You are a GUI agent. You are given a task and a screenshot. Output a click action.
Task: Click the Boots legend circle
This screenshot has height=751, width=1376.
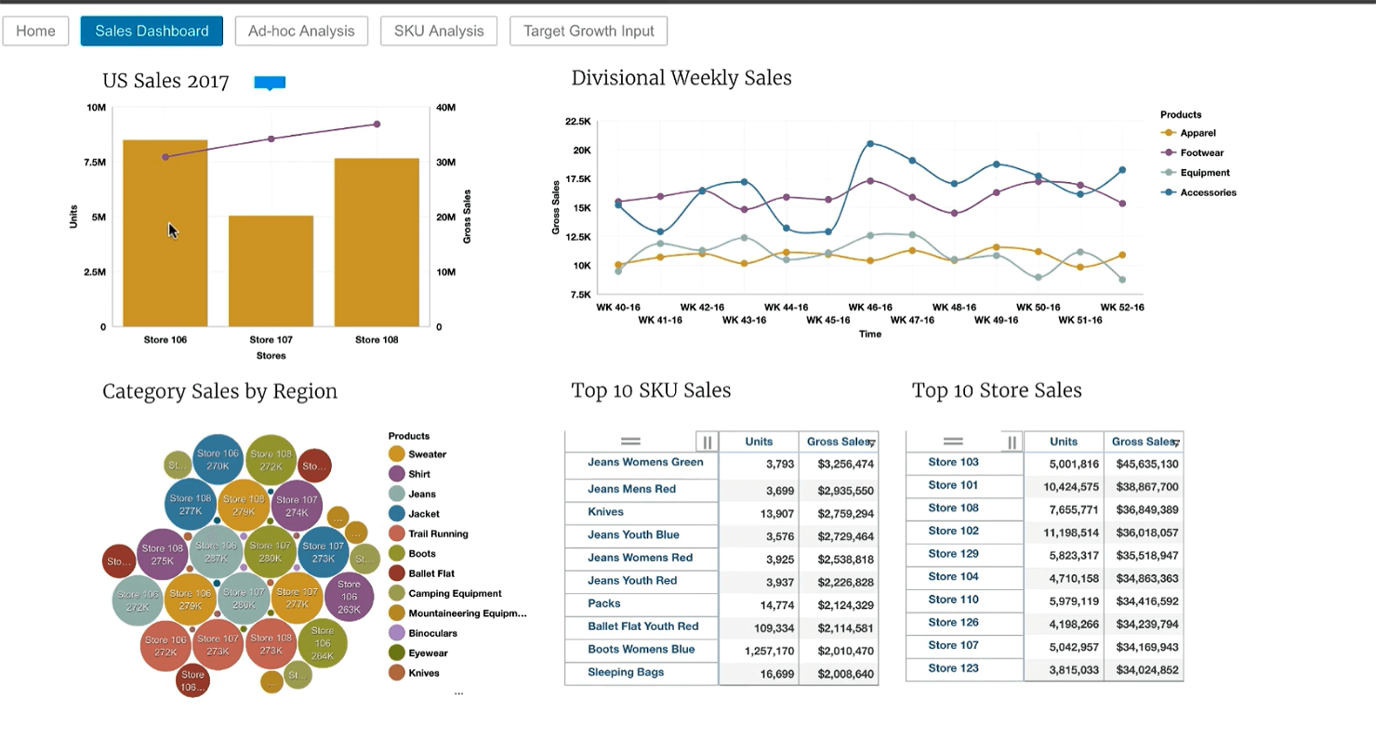click(x=397, y=553)
